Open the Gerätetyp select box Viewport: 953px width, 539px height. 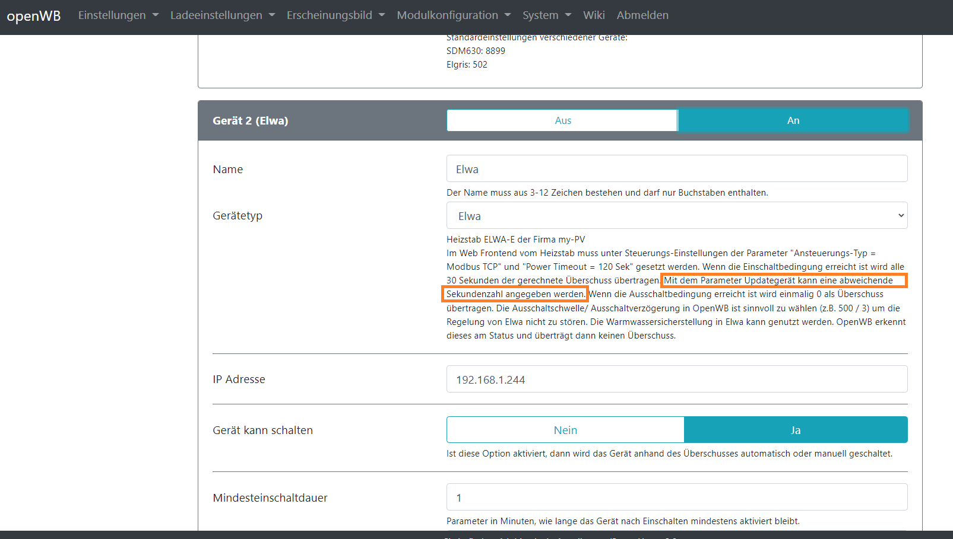pyautogui.click(x=677, y=216)
